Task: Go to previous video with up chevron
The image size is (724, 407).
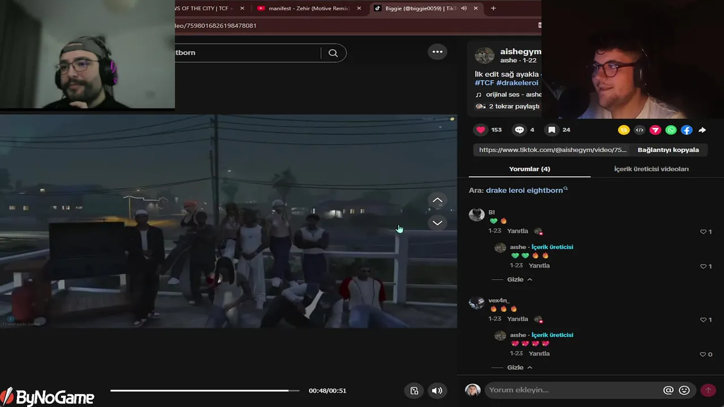Action: point(437,200)
